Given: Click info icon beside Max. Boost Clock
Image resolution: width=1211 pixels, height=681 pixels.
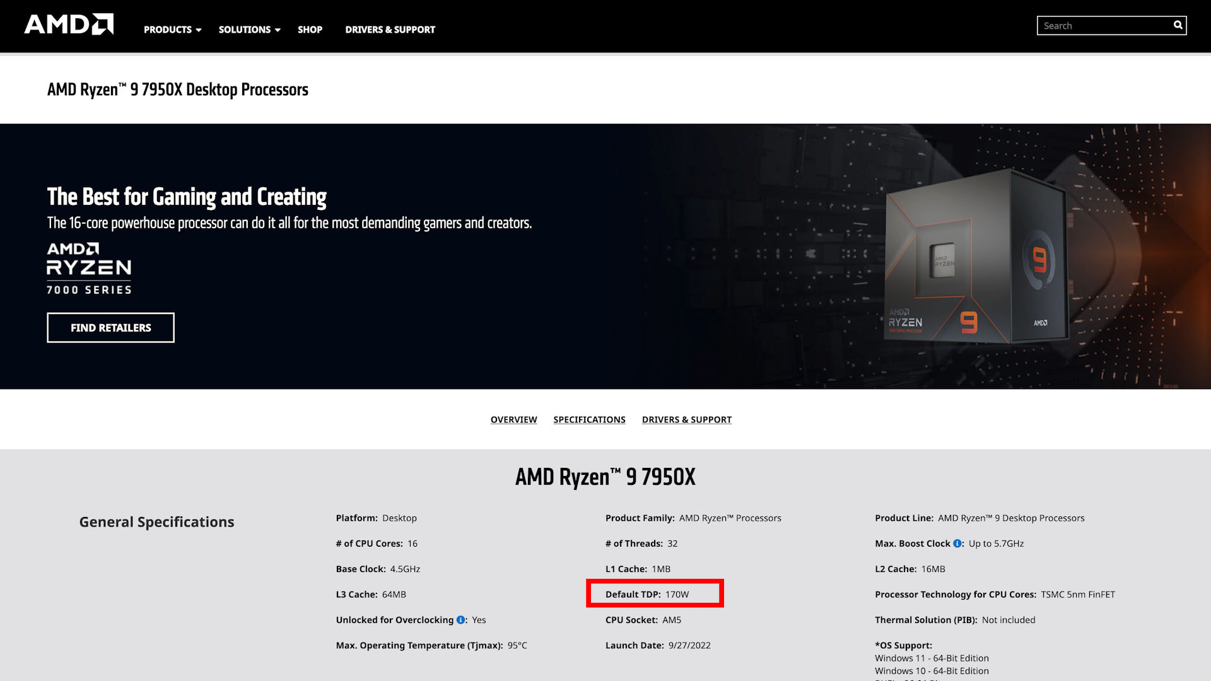Looking at the screenshot, I should [x=957, y=544].
